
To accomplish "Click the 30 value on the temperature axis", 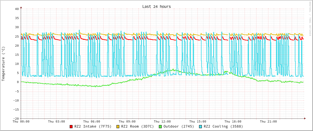I will [x=17, y=27].
